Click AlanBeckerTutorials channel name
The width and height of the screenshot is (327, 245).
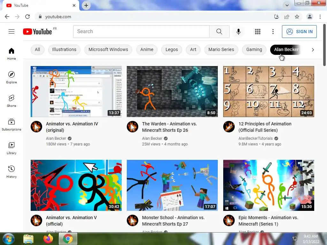255,138
